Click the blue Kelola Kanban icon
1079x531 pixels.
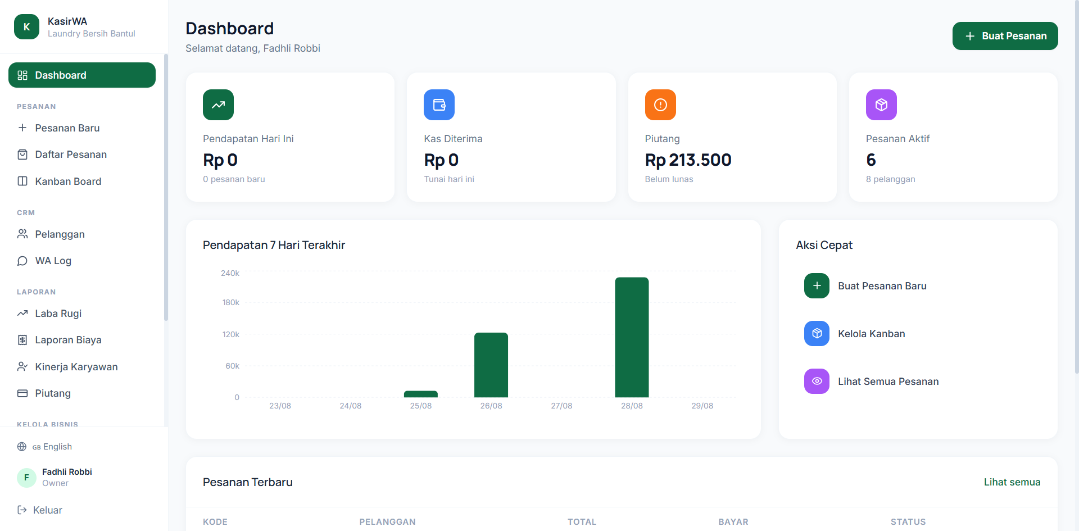(x=817, y=333)
